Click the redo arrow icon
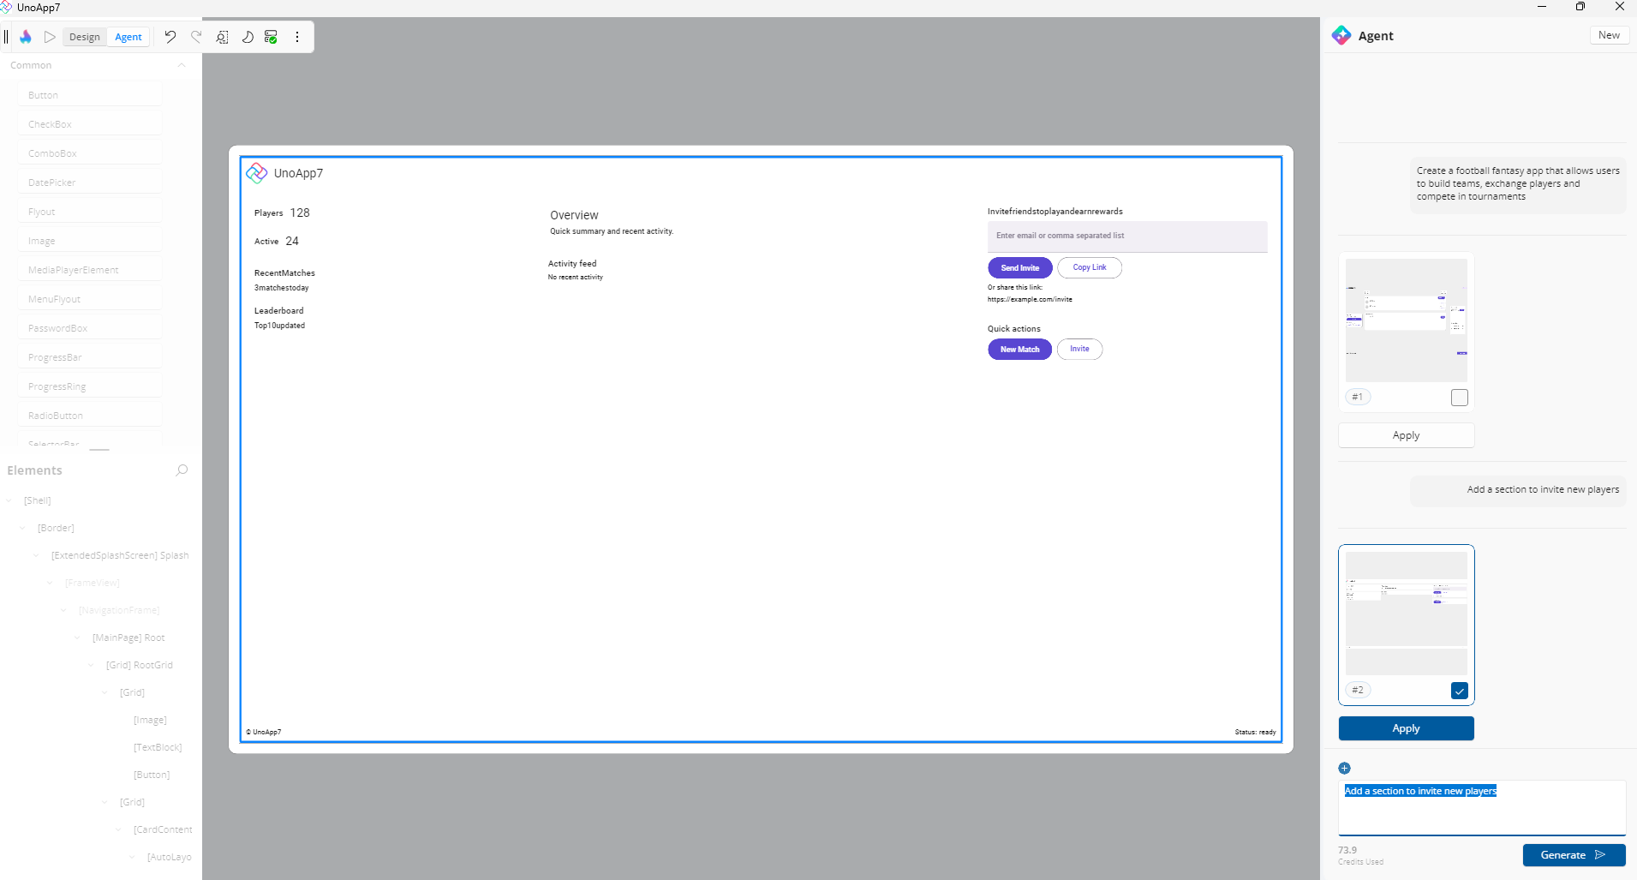 click(196, 37)
